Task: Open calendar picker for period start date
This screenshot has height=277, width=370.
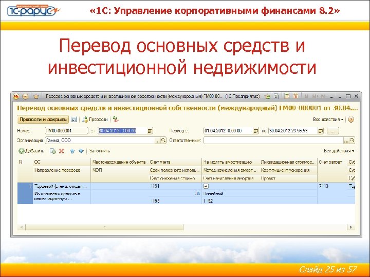Action: (256, 131)
